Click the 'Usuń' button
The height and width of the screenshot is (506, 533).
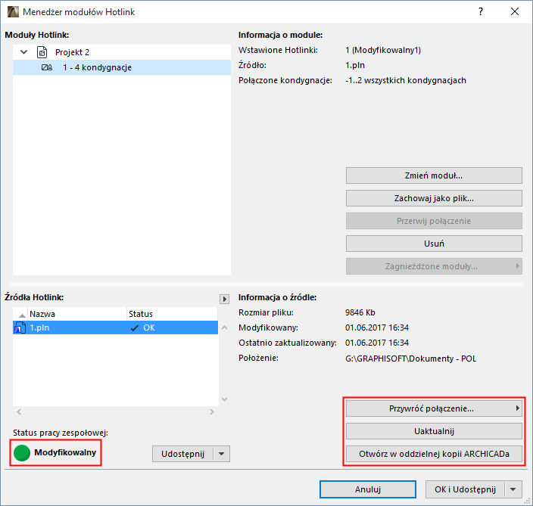(x=434, y=244)
